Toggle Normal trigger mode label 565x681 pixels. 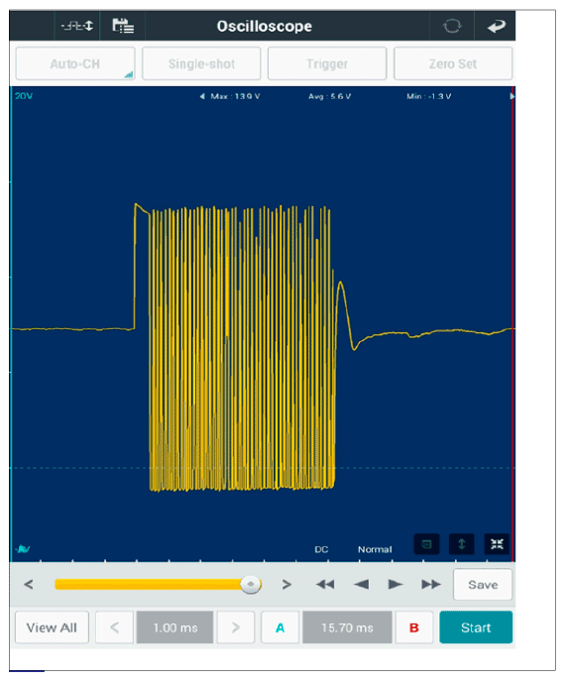375,549
